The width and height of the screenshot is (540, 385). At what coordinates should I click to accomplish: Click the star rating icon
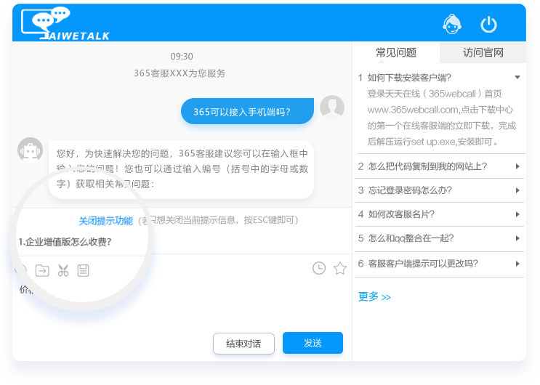[339, 268]
